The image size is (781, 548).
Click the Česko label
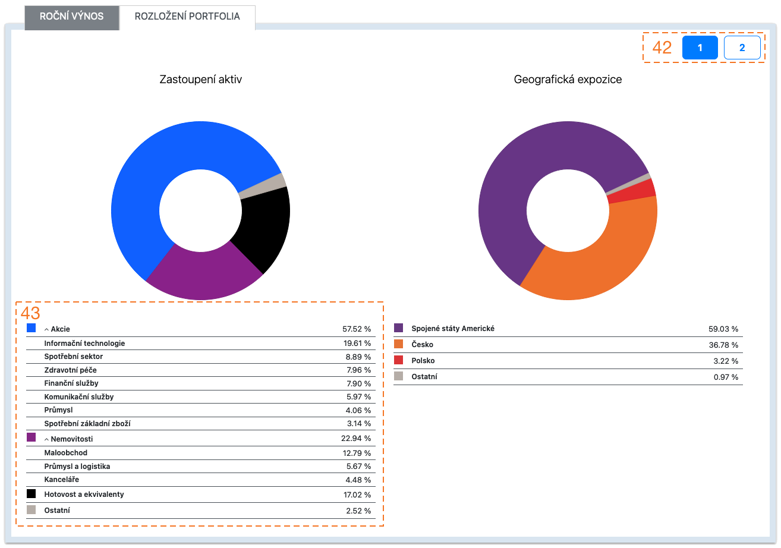(x=422, y=345)
